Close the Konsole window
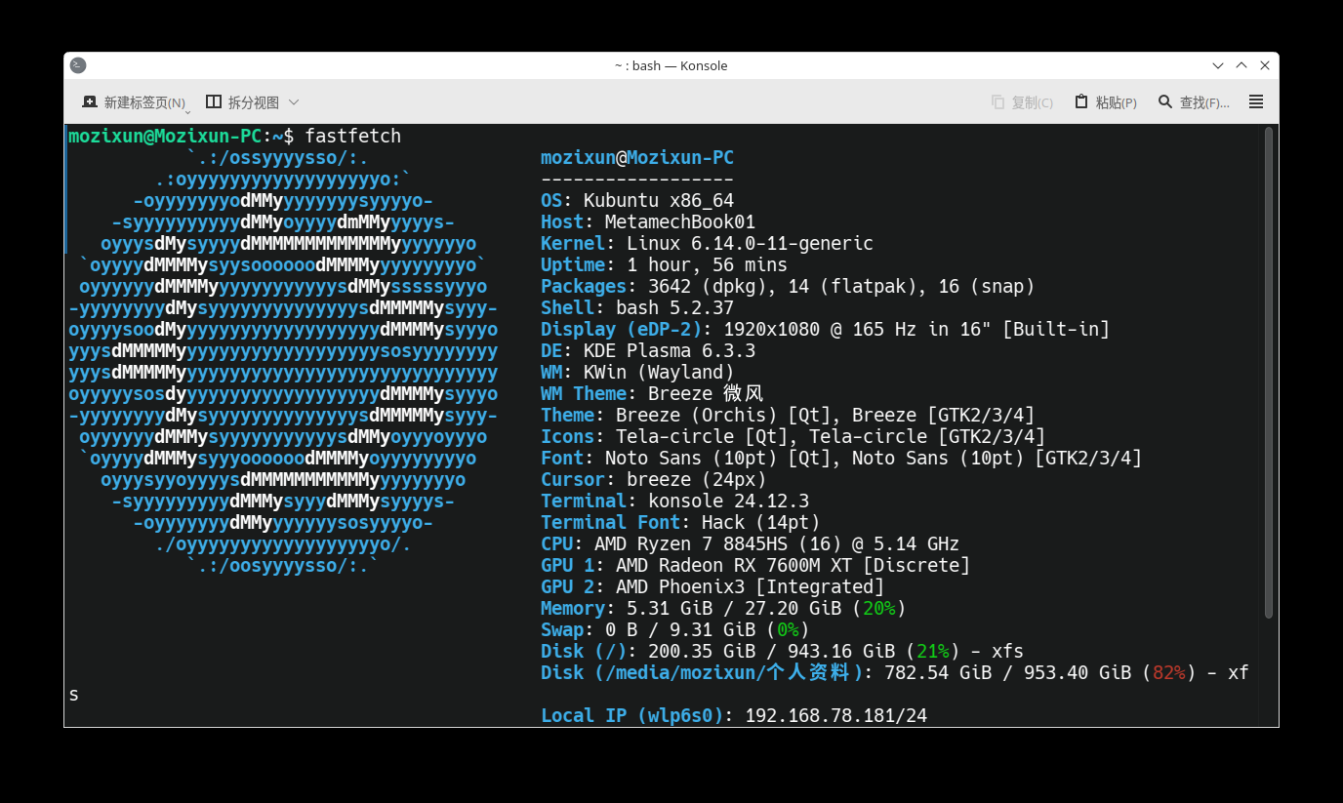The height and width of the screenshot is (803, 1343). 1265,65
